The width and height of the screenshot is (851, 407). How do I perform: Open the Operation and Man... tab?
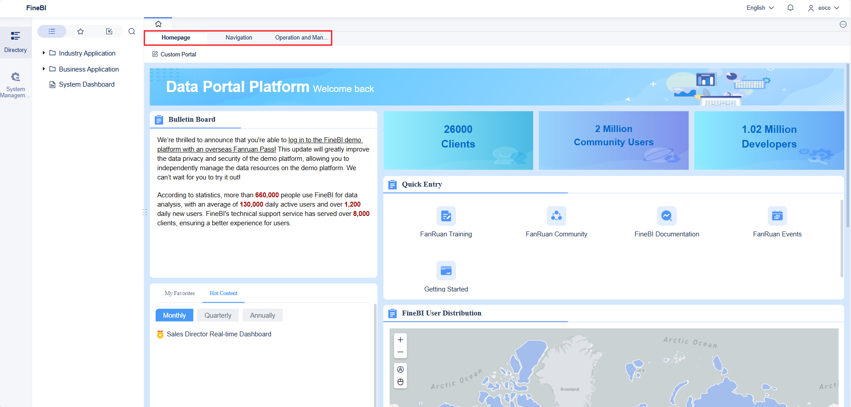(x=301, y=38)
